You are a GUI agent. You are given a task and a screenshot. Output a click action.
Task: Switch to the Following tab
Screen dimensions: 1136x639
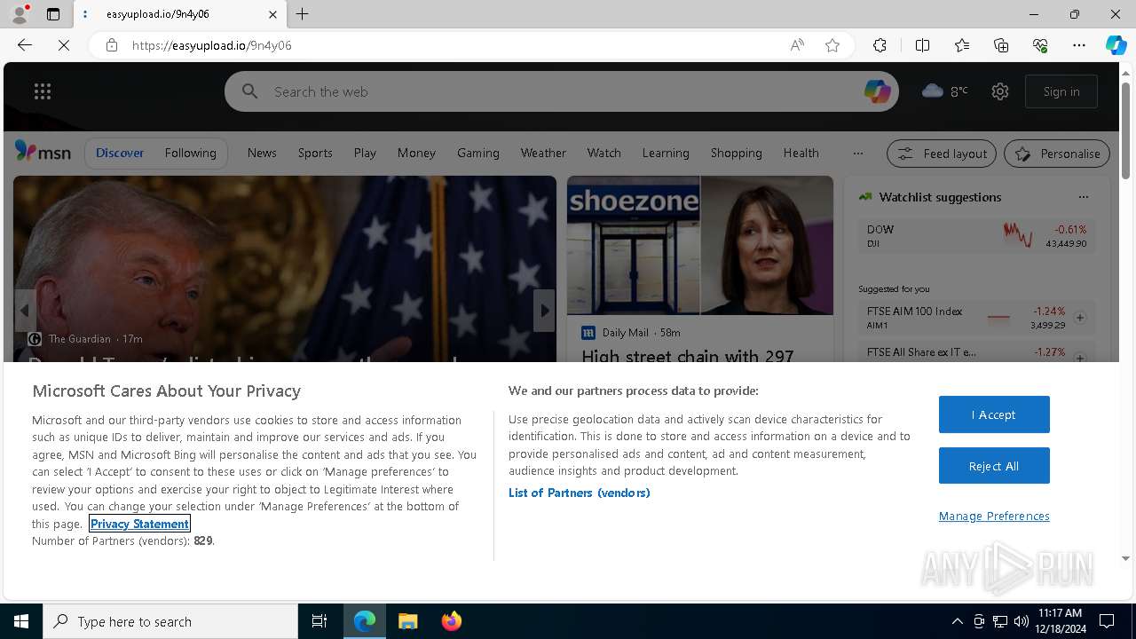coord(191,153)
